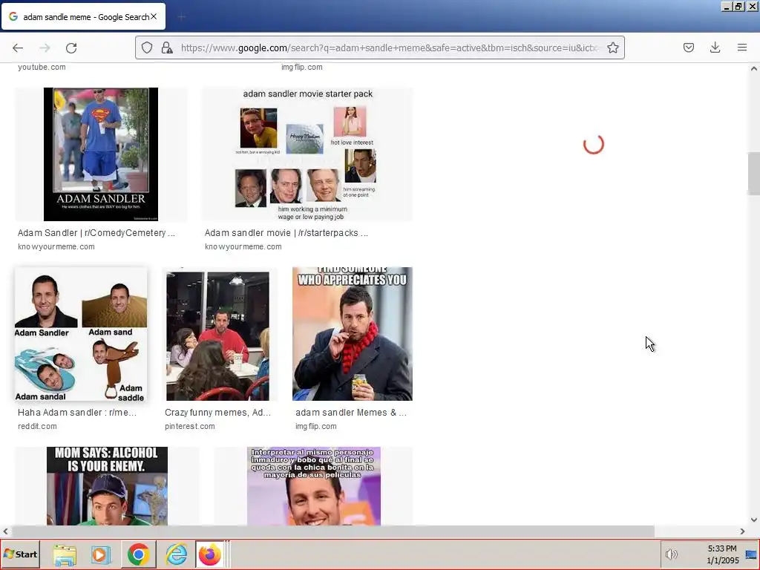760x570 pixels.
Task: Click knowyourmeme.com under ComedyCemetery result
Action: (x=56, y=246)
